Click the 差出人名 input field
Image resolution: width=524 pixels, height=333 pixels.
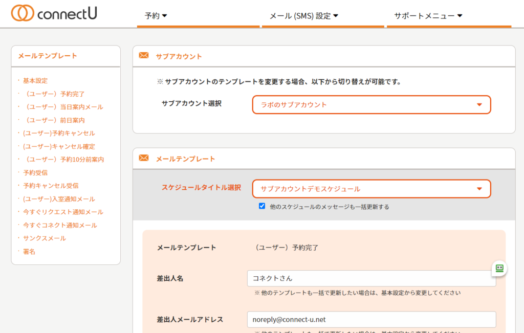click(x=371, y=278)
